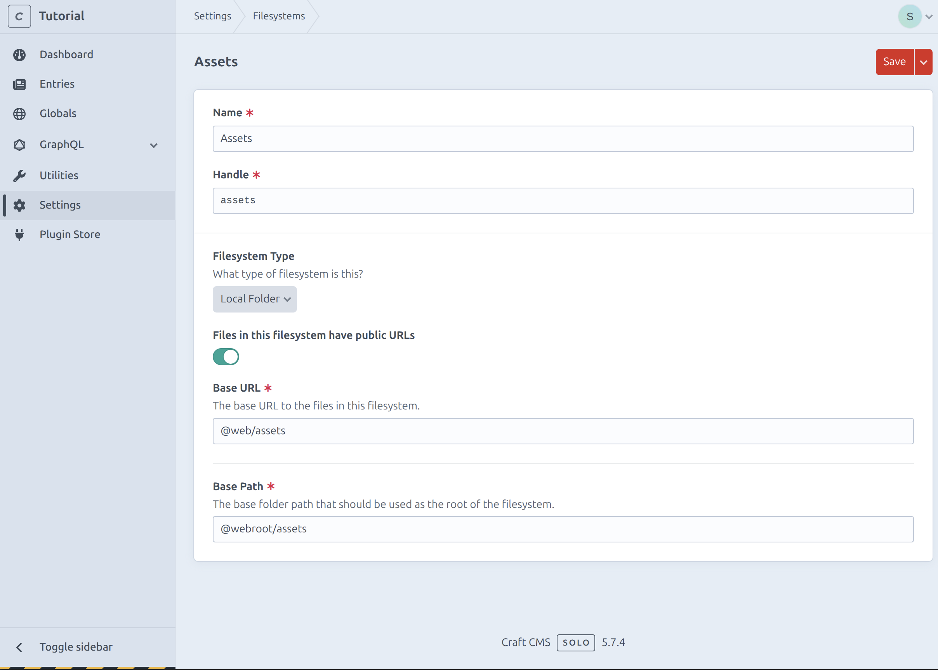Select Settings in the sidebar menu

point(60,205)
